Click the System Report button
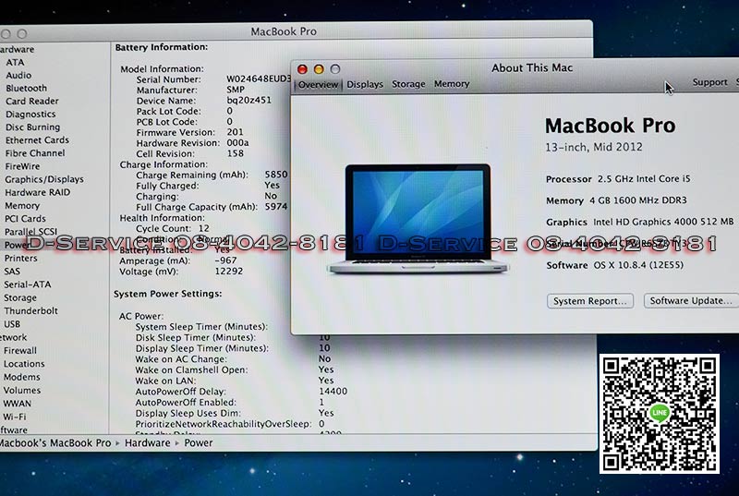The image size is (739, 496). 590,301
